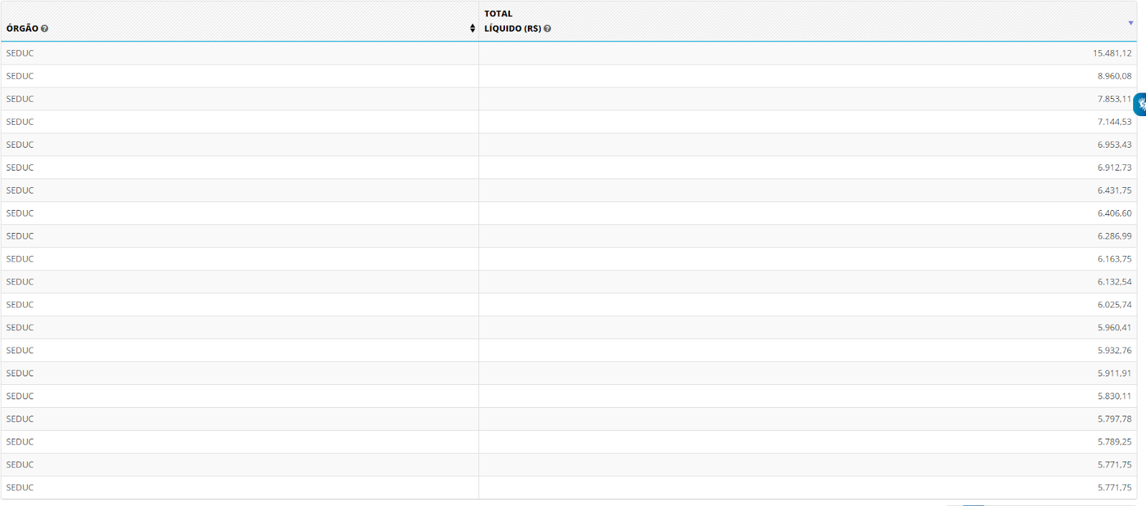1146x506 pixels.
Task: Sort by the ÓRGÃO column header
Action: coord(240,22)
